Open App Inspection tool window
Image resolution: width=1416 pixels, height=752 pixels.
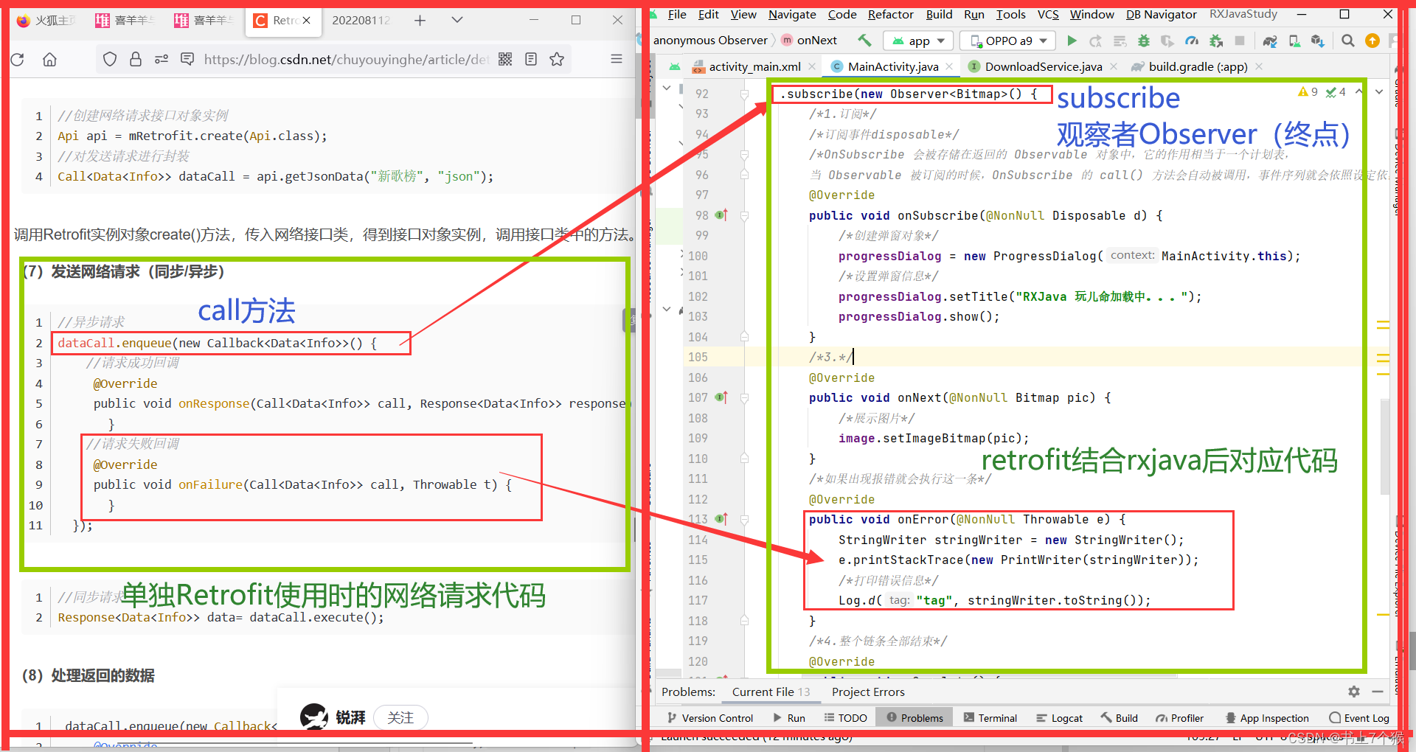(x=1267, y=718)
